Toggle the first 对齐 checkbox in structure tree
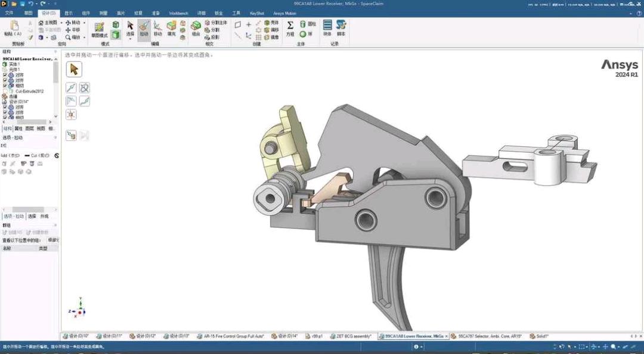Image resolution: width=644 pixels, height=354 pixels. [x=5, y=75]
